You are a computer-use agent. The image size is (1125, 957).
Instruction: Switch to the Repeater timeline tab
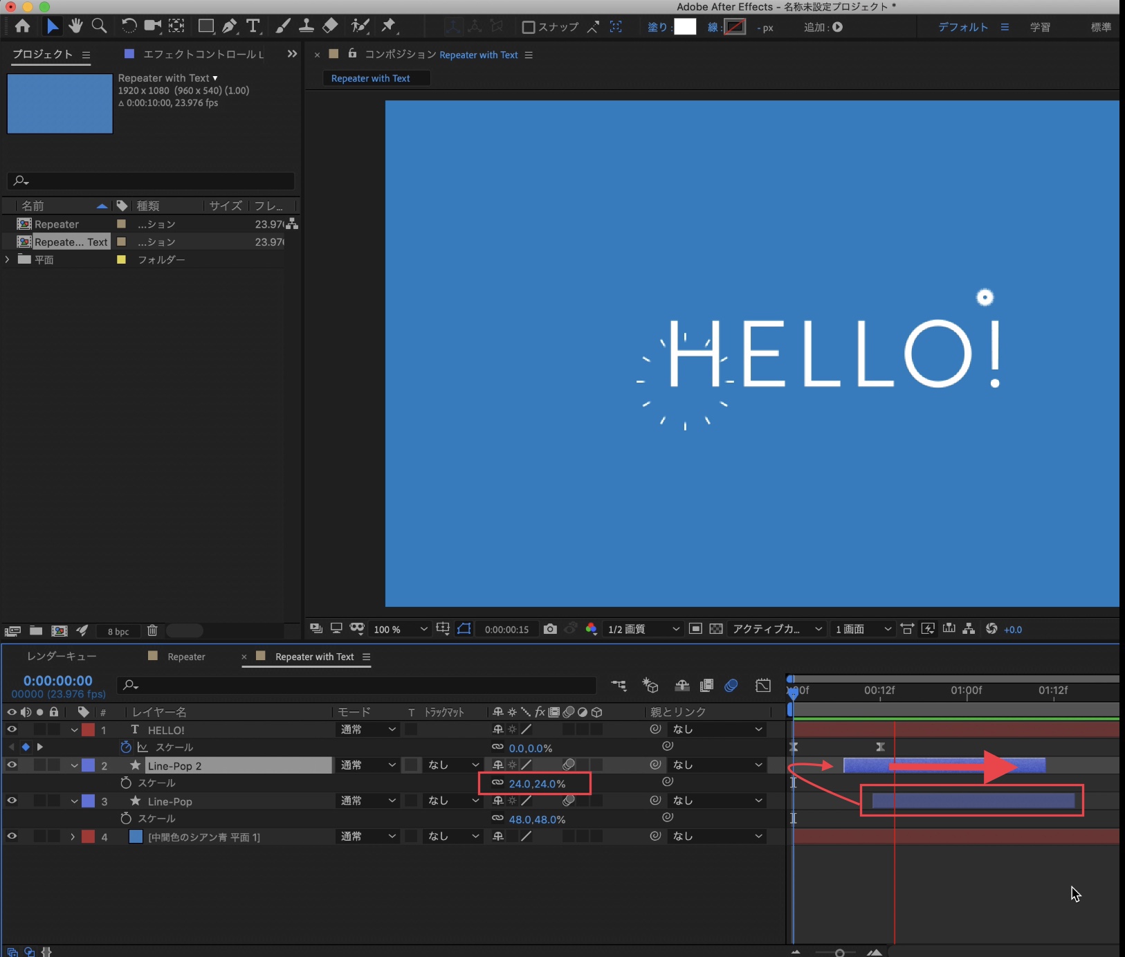(186, 657)
